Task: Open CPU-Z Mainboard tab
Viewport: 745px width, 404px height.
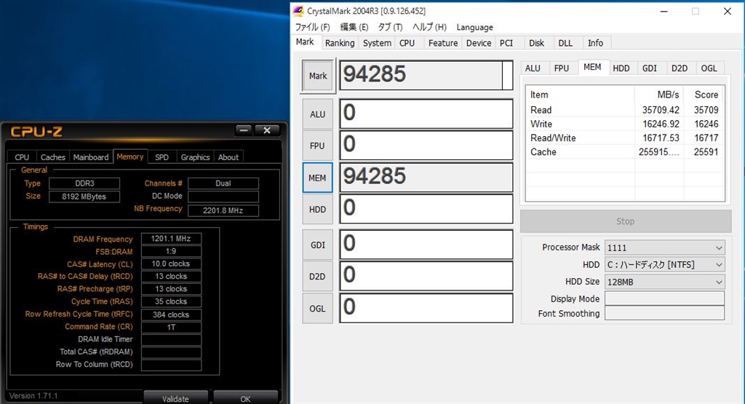Action: click(91, 157)
